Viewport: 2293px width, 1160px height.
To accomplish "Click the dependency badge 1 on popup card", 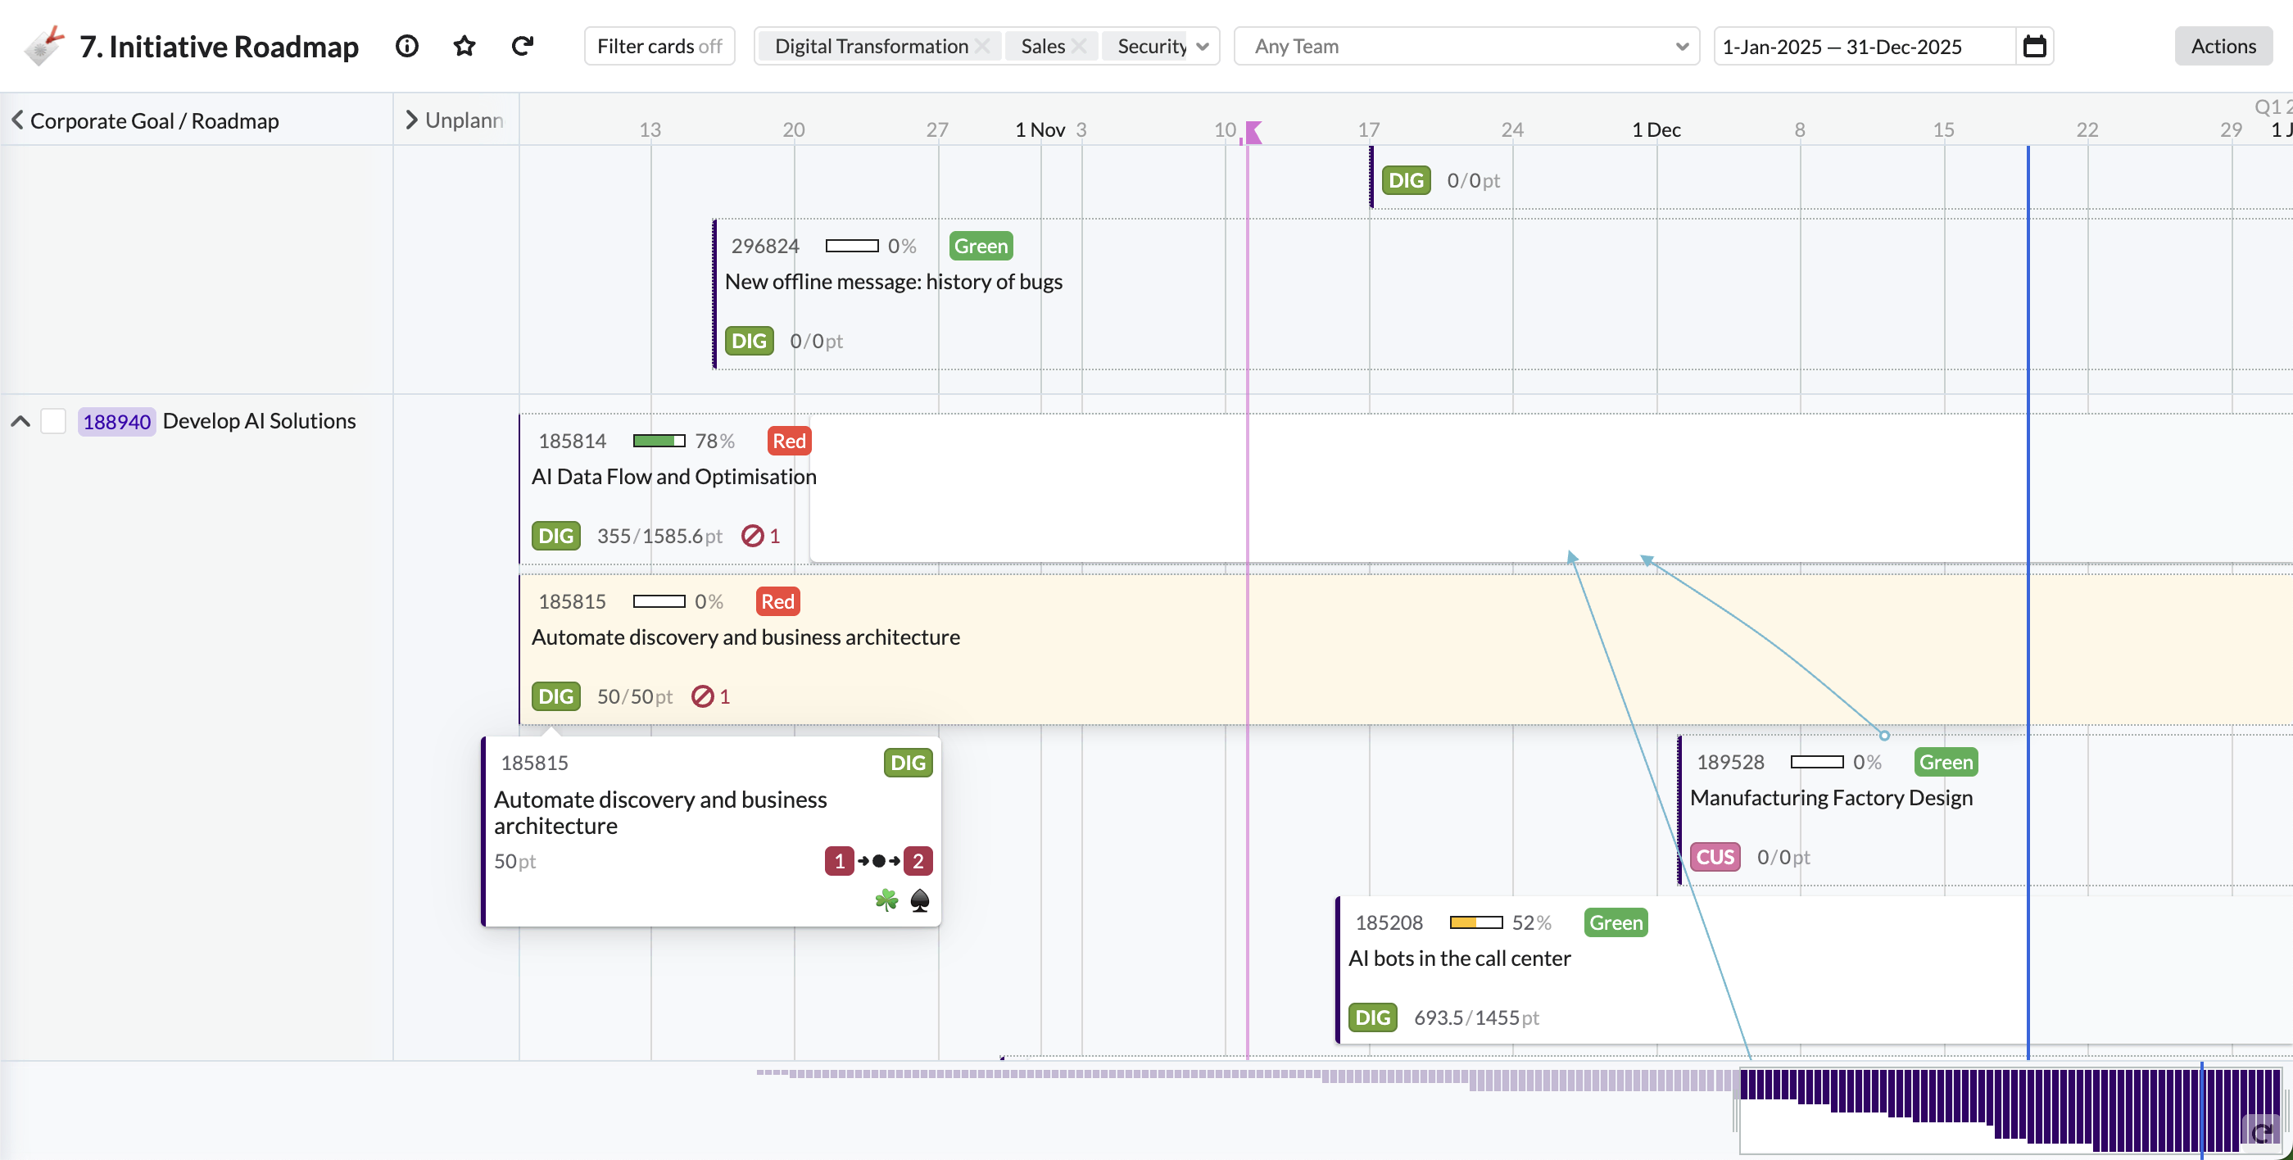I will (x=839, y=861).
